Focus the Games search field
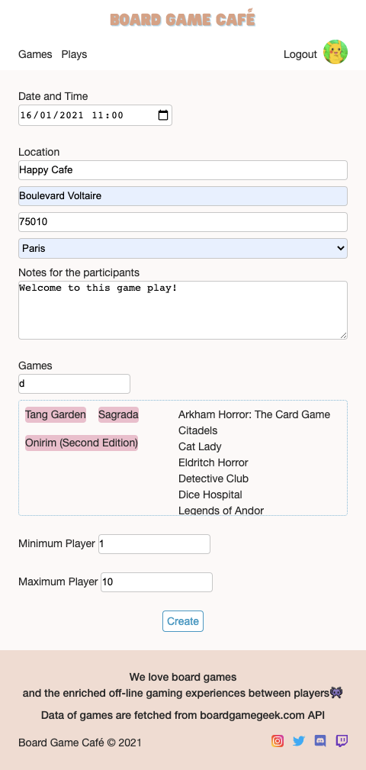Image resolution: width=366 pixels, height=770 pixels. pyautogui.click(x=75, y=384)
